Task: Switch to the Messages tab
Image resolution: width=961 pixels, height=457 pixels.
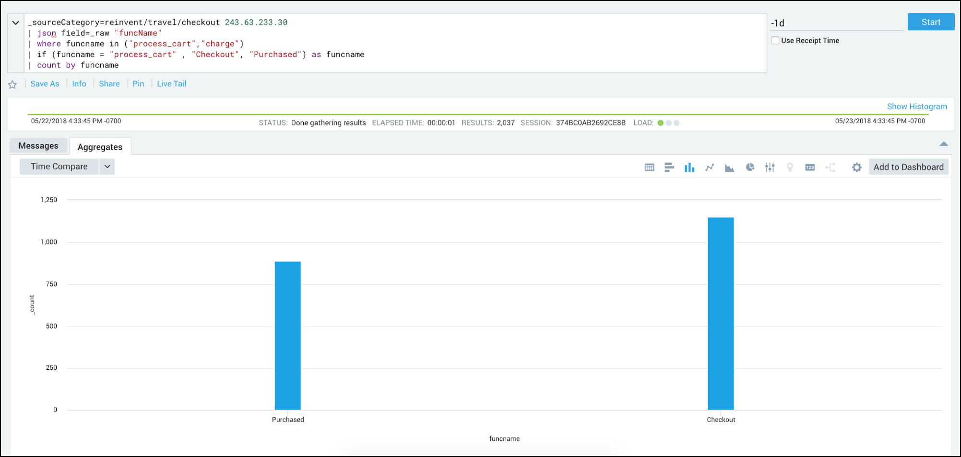Action: [38, 146]
